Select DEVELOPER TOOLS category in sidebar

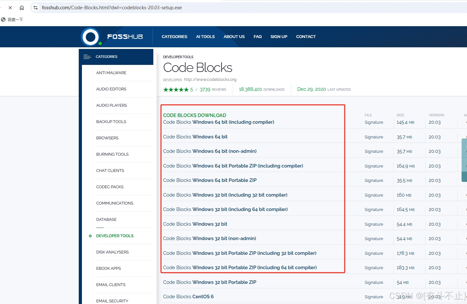point(115,236)
